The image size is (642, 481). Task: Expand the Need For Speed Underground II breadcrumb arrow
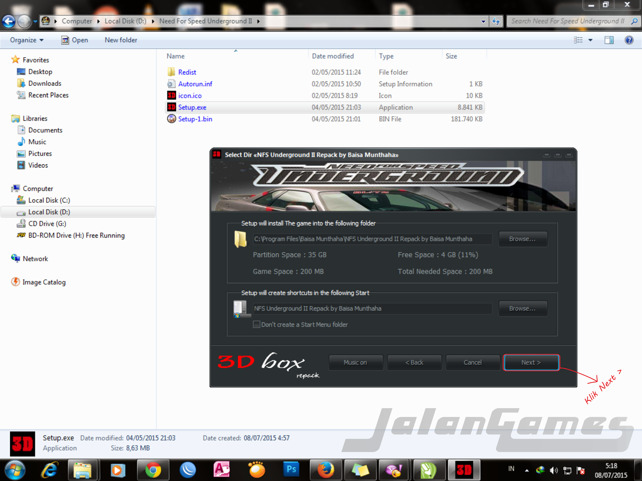pyautogui.click(x=258, y=21)
